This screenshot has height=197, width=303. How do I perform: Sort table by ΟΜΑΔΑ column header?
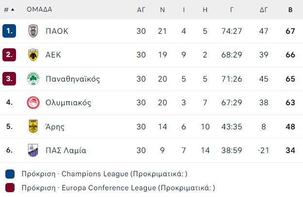tap(39, 10)
